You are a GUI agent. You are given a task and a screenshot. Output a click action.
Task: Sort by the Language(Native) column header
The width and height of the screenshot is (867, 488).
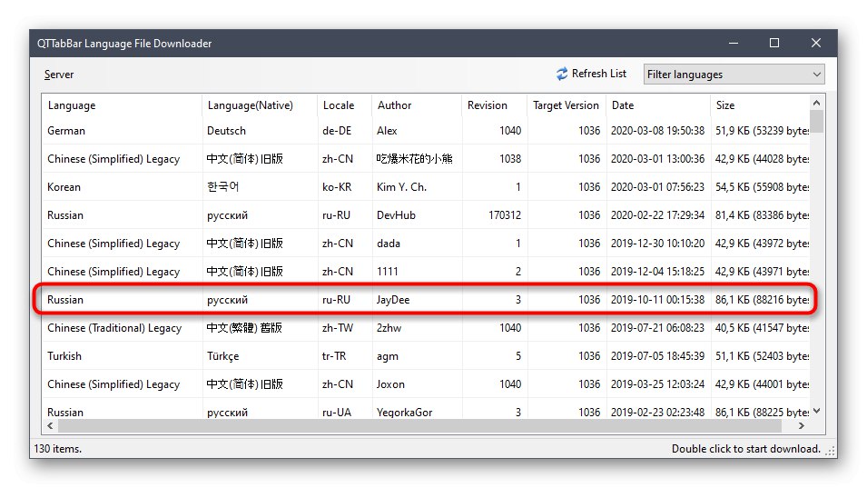click(x=260, y=105)
